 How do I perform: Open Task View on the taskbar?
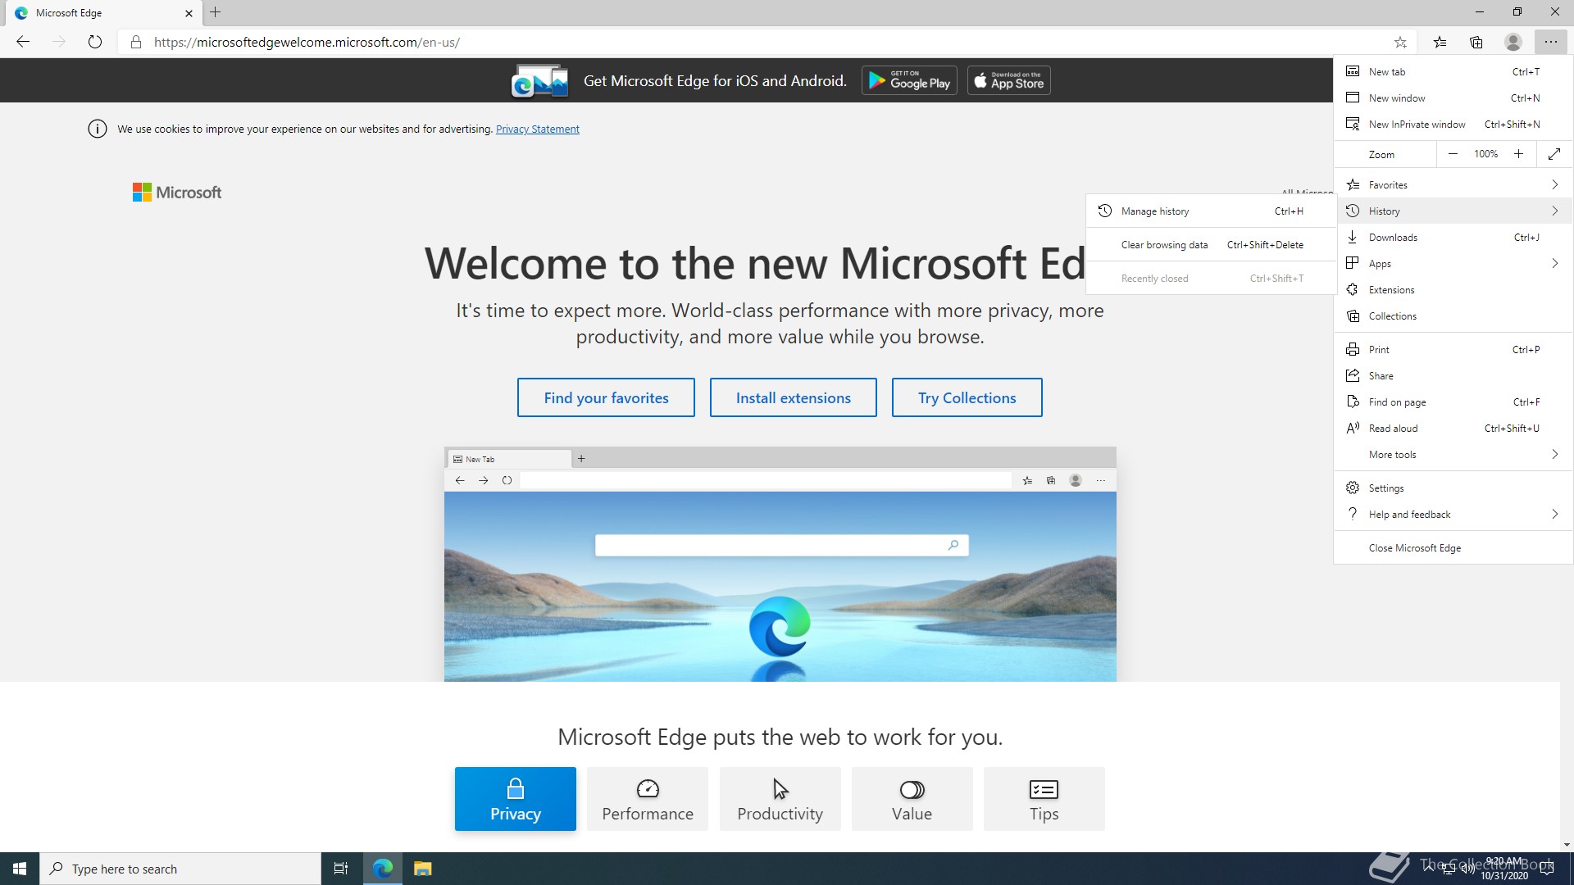click(x=341, y=869)
